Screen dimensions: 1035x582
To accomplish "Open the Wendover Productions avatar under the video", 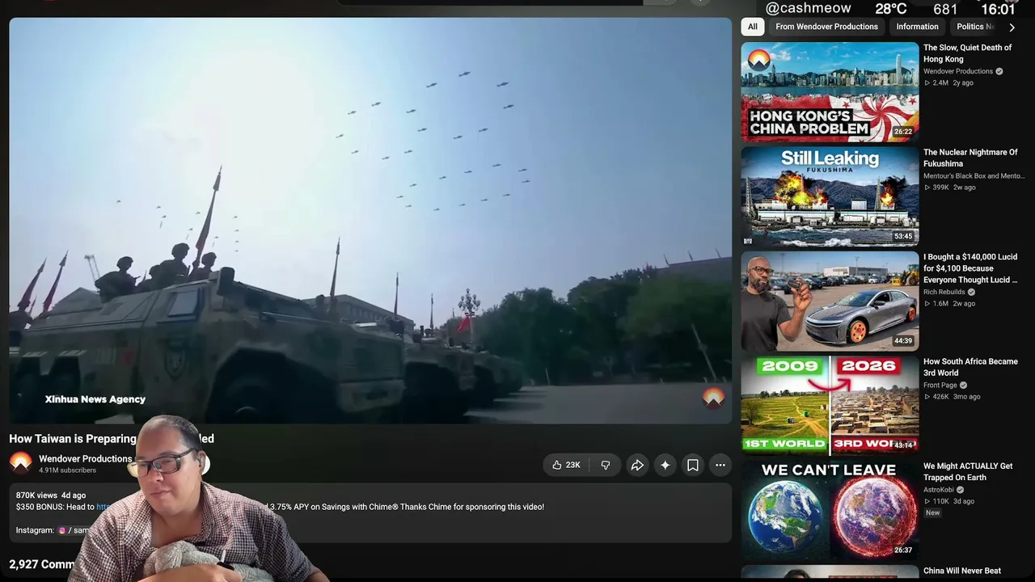I will pyautogui.click(x=21, y=463).
